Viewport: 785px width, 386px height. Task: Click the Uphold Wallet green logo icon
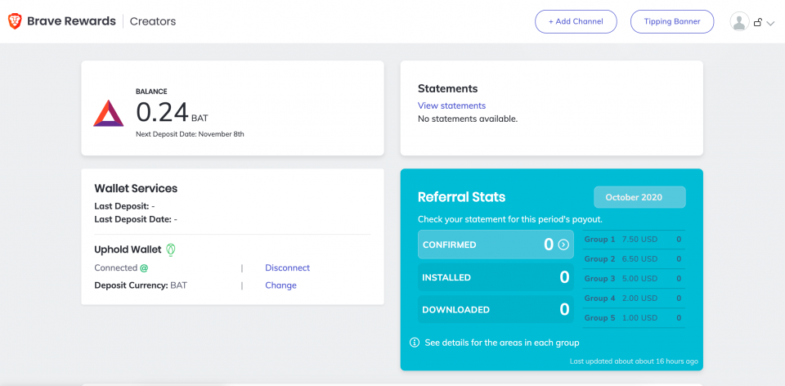(x=171, y=249)
